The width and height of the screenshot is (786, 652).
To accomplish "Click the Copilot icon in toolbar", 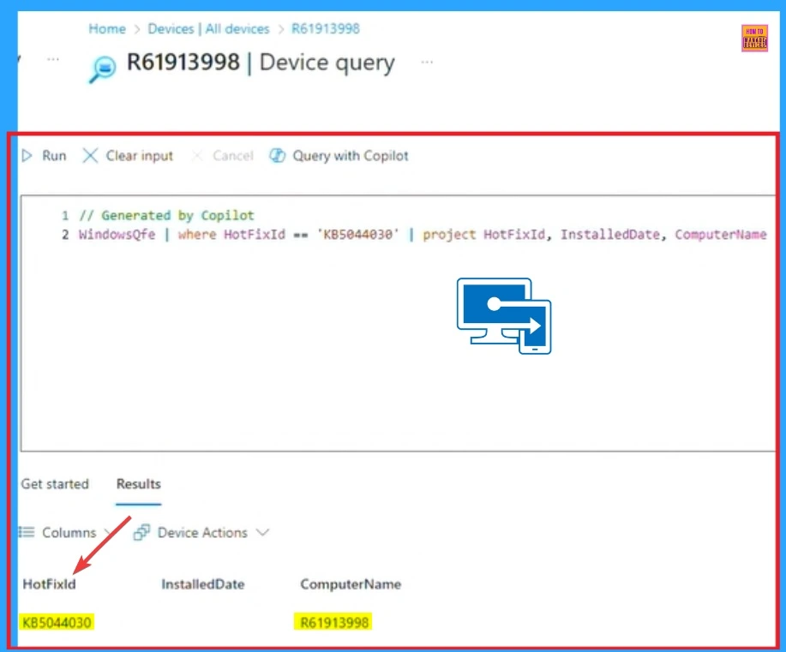I will (277, 156).
